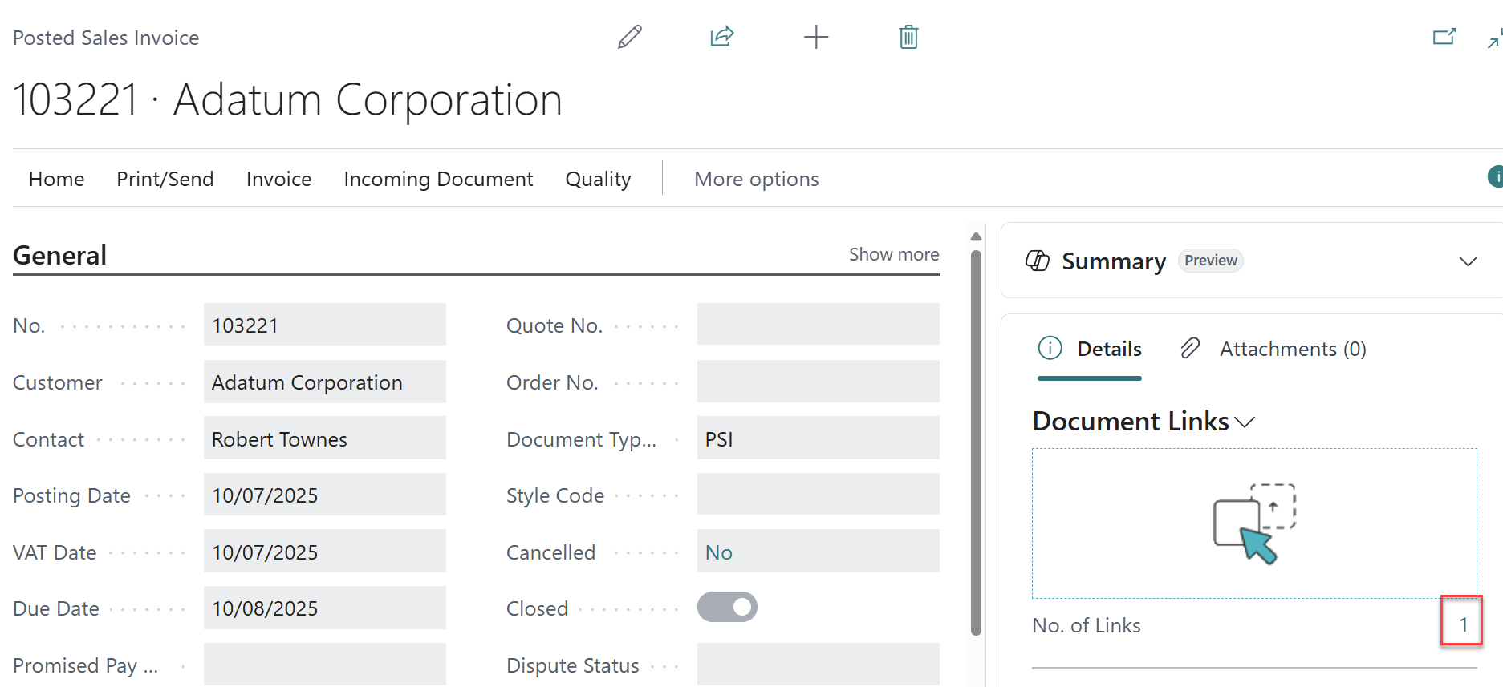The height and width of the screenshot is (687, 1503).
Task: Open the Incoming Document menu
Action: [x=439, y=179]
